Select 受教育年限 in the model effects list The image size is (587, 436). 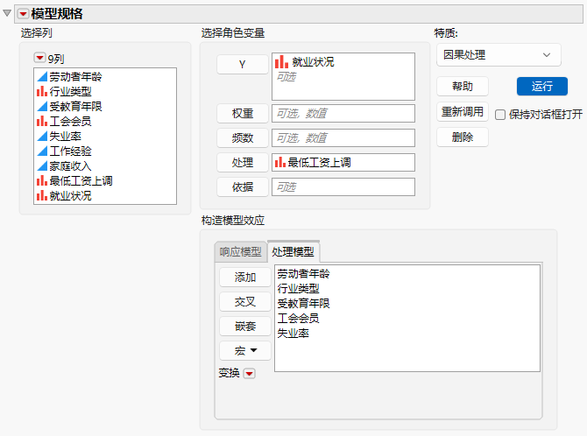(x=303, y=304)
